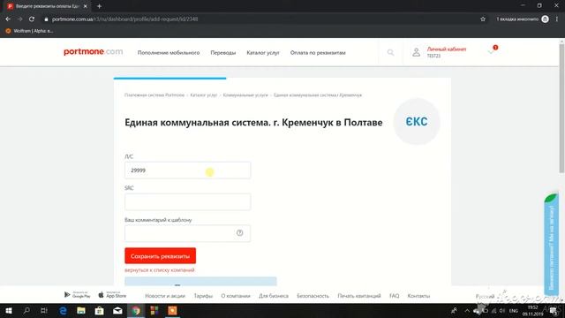The image size is (565, 318).
Task: Open the Google Play store badge
Action: [x=77, y=295]
